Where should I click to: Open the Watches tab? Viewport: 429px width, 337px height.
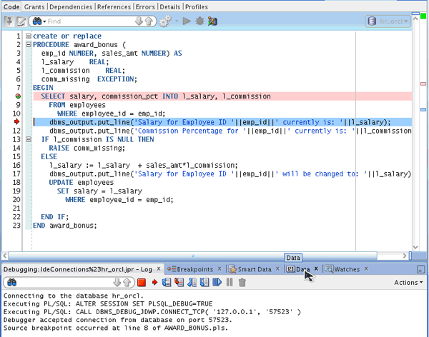coord(347,269)
